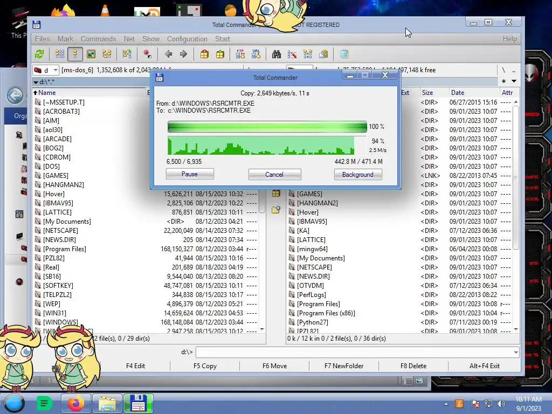Unpack files using the open box icon
Viewport: 552px width, 414px height.
pyautogui.click(x=220, y=54)
